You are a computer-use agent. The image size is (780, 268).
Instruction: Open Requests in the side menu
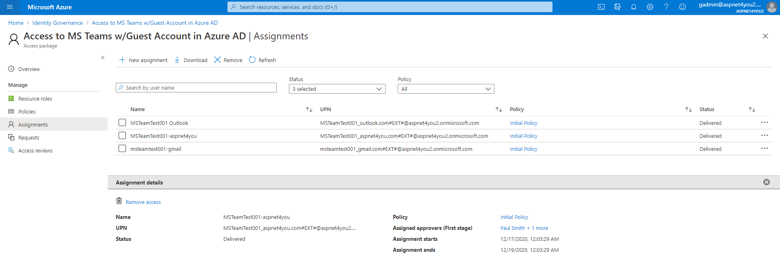[x=28, y=137]
